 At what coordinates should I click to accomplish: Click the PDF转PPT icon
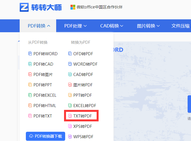(x=30, y=85)
